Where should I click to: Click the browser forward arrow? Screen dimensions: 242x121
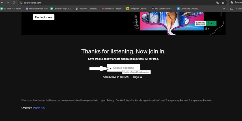coord(8,3)
